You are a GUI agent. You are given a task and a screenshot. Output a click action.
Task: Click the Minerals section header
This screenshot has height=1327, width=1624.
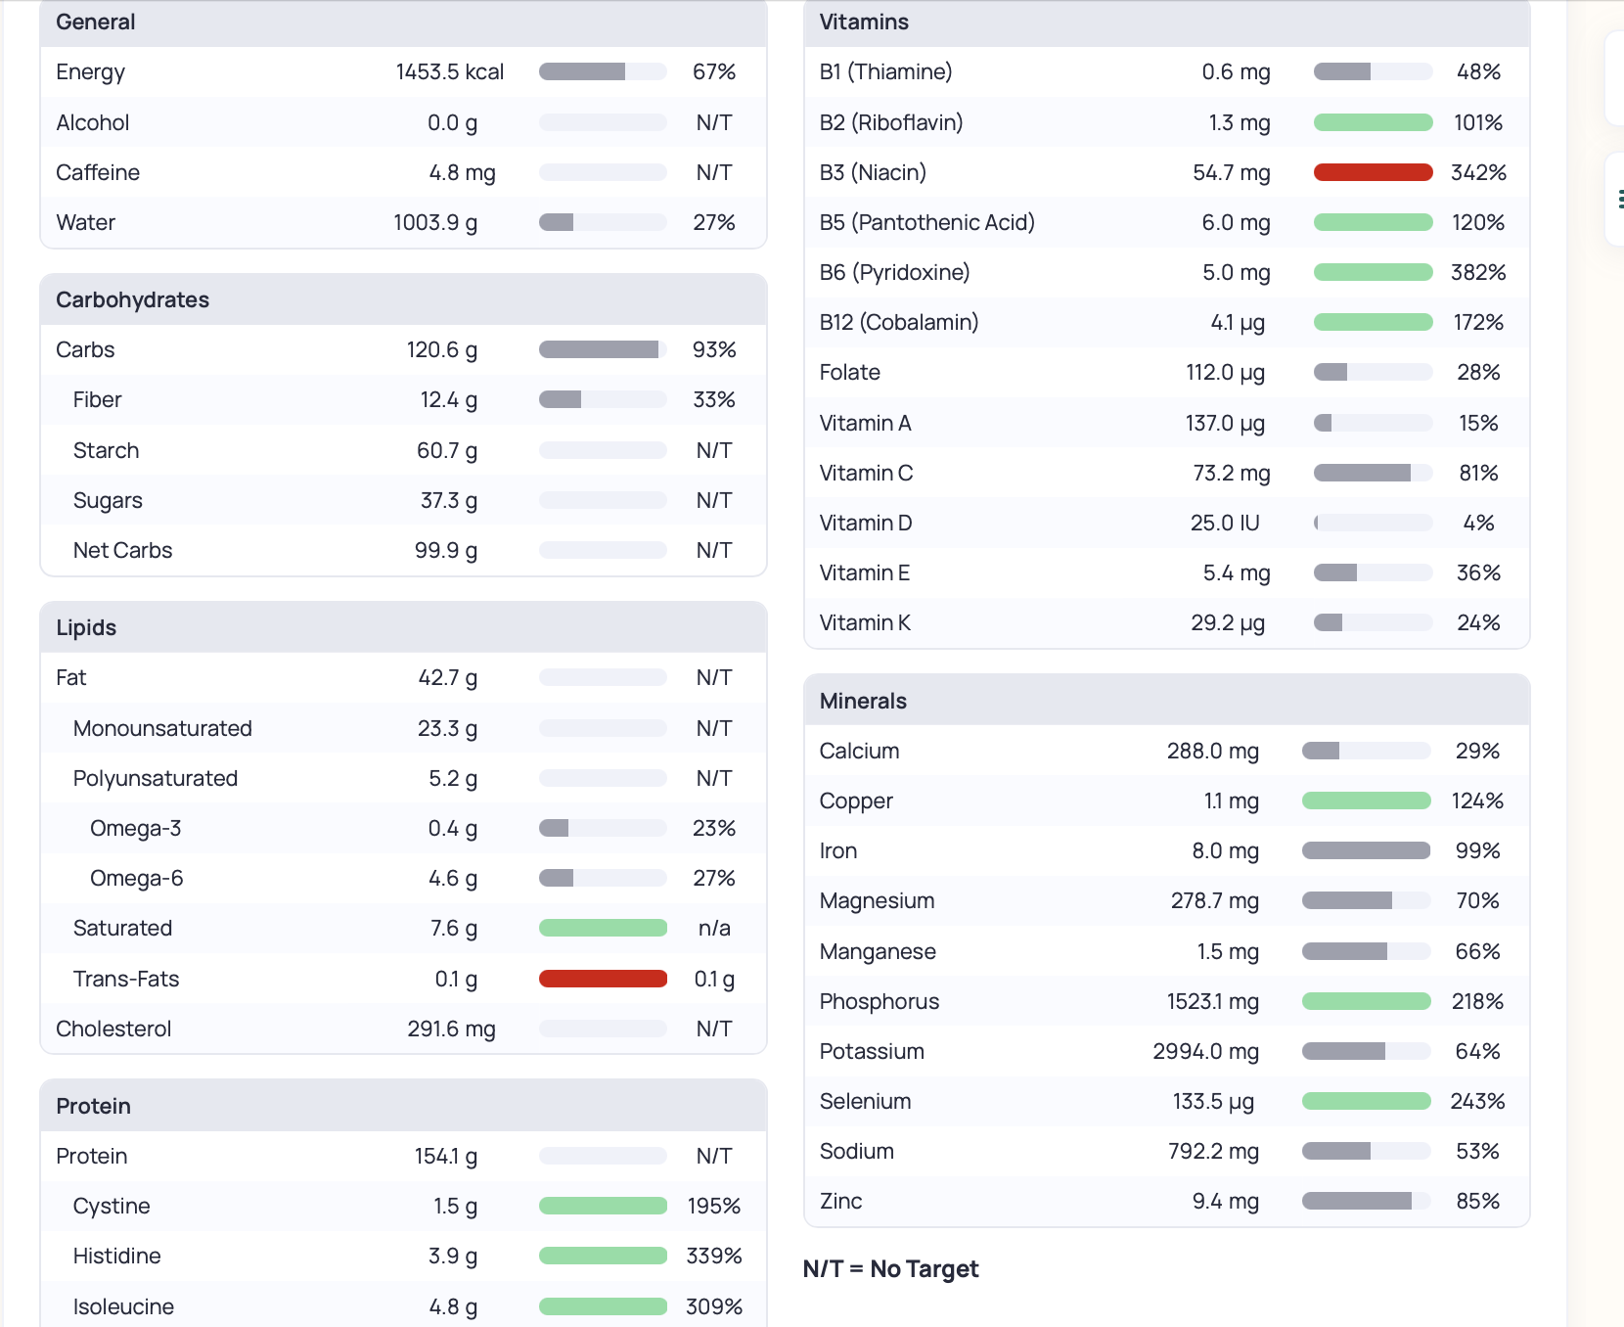(x=863, y=701)
